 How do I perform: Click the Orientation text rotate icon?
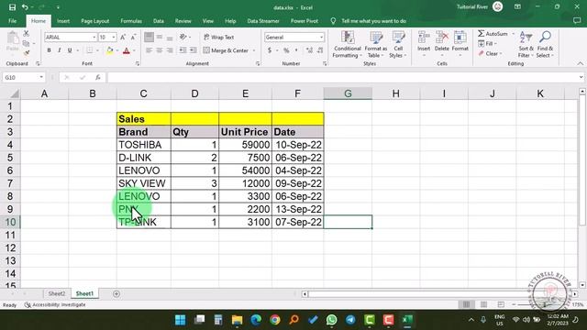coord(183,37)
